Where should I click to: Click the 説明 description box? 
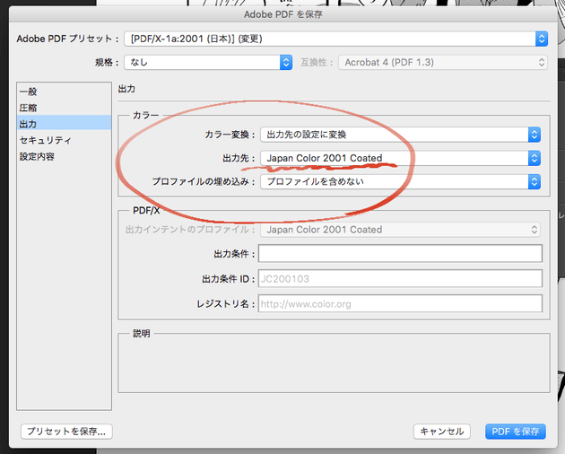[334, 362]
